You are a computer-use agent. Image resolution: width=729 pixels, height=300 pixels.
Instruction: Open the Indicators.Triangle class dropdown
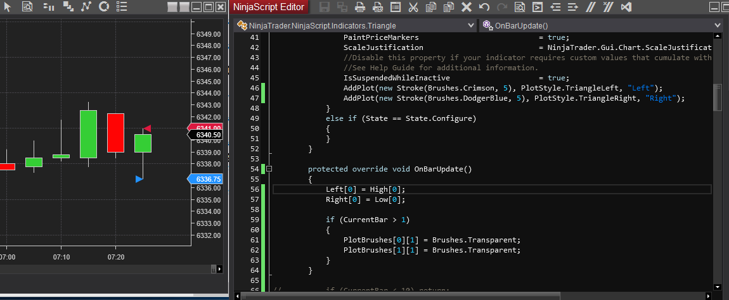(x=355, y=25)
